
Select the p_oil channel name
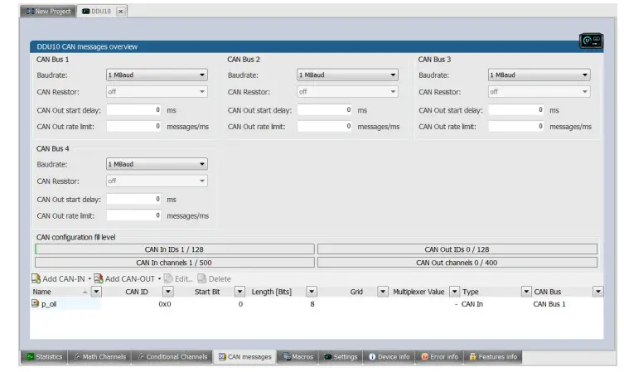click(49, 304)
